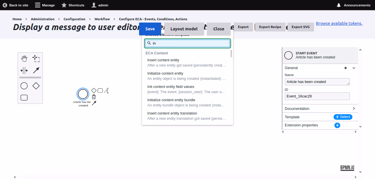The height and width of the screenshot is (179, 375).
Task: Click canvas horizontal scrollbar left arrow
Action: click(x=15, y=177)
